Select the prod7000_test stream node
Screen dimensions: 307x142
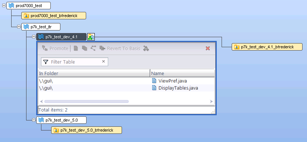click(29, 6)
